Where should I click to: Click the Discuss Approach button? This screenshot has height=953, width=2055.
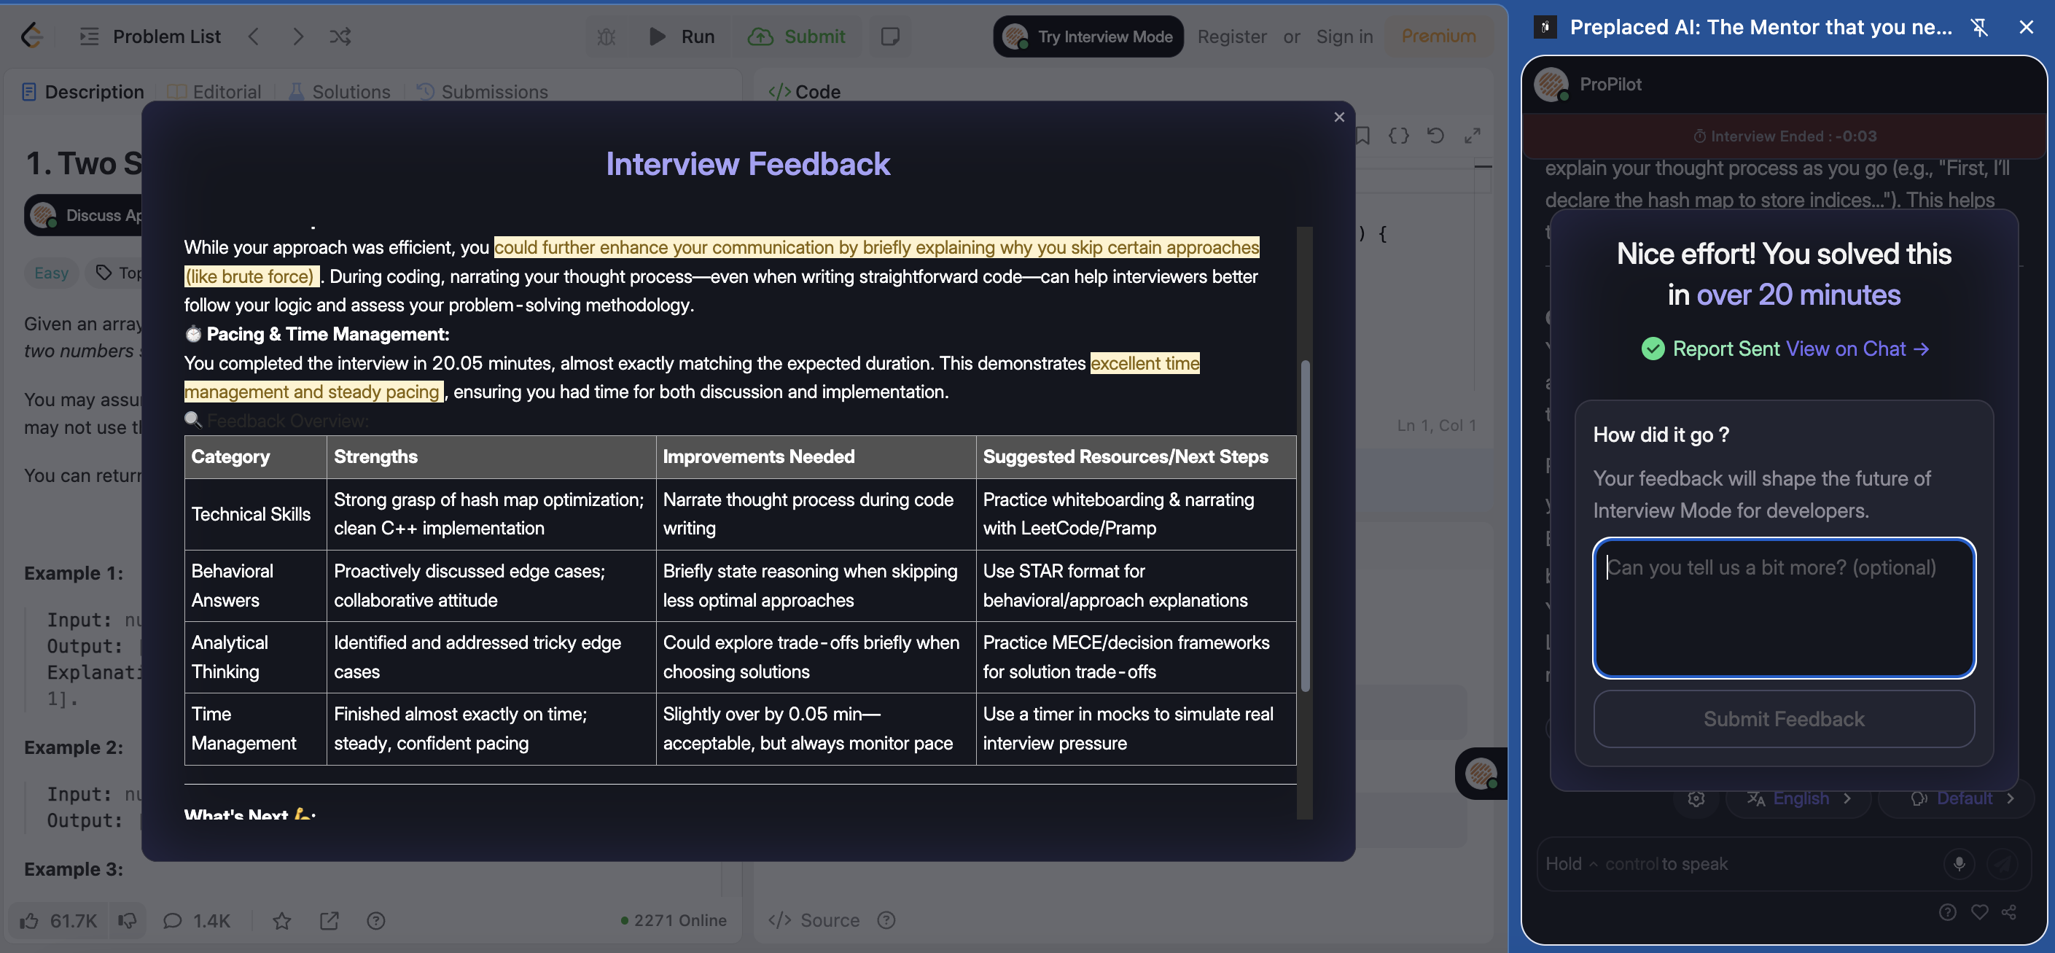click(84, 214)
